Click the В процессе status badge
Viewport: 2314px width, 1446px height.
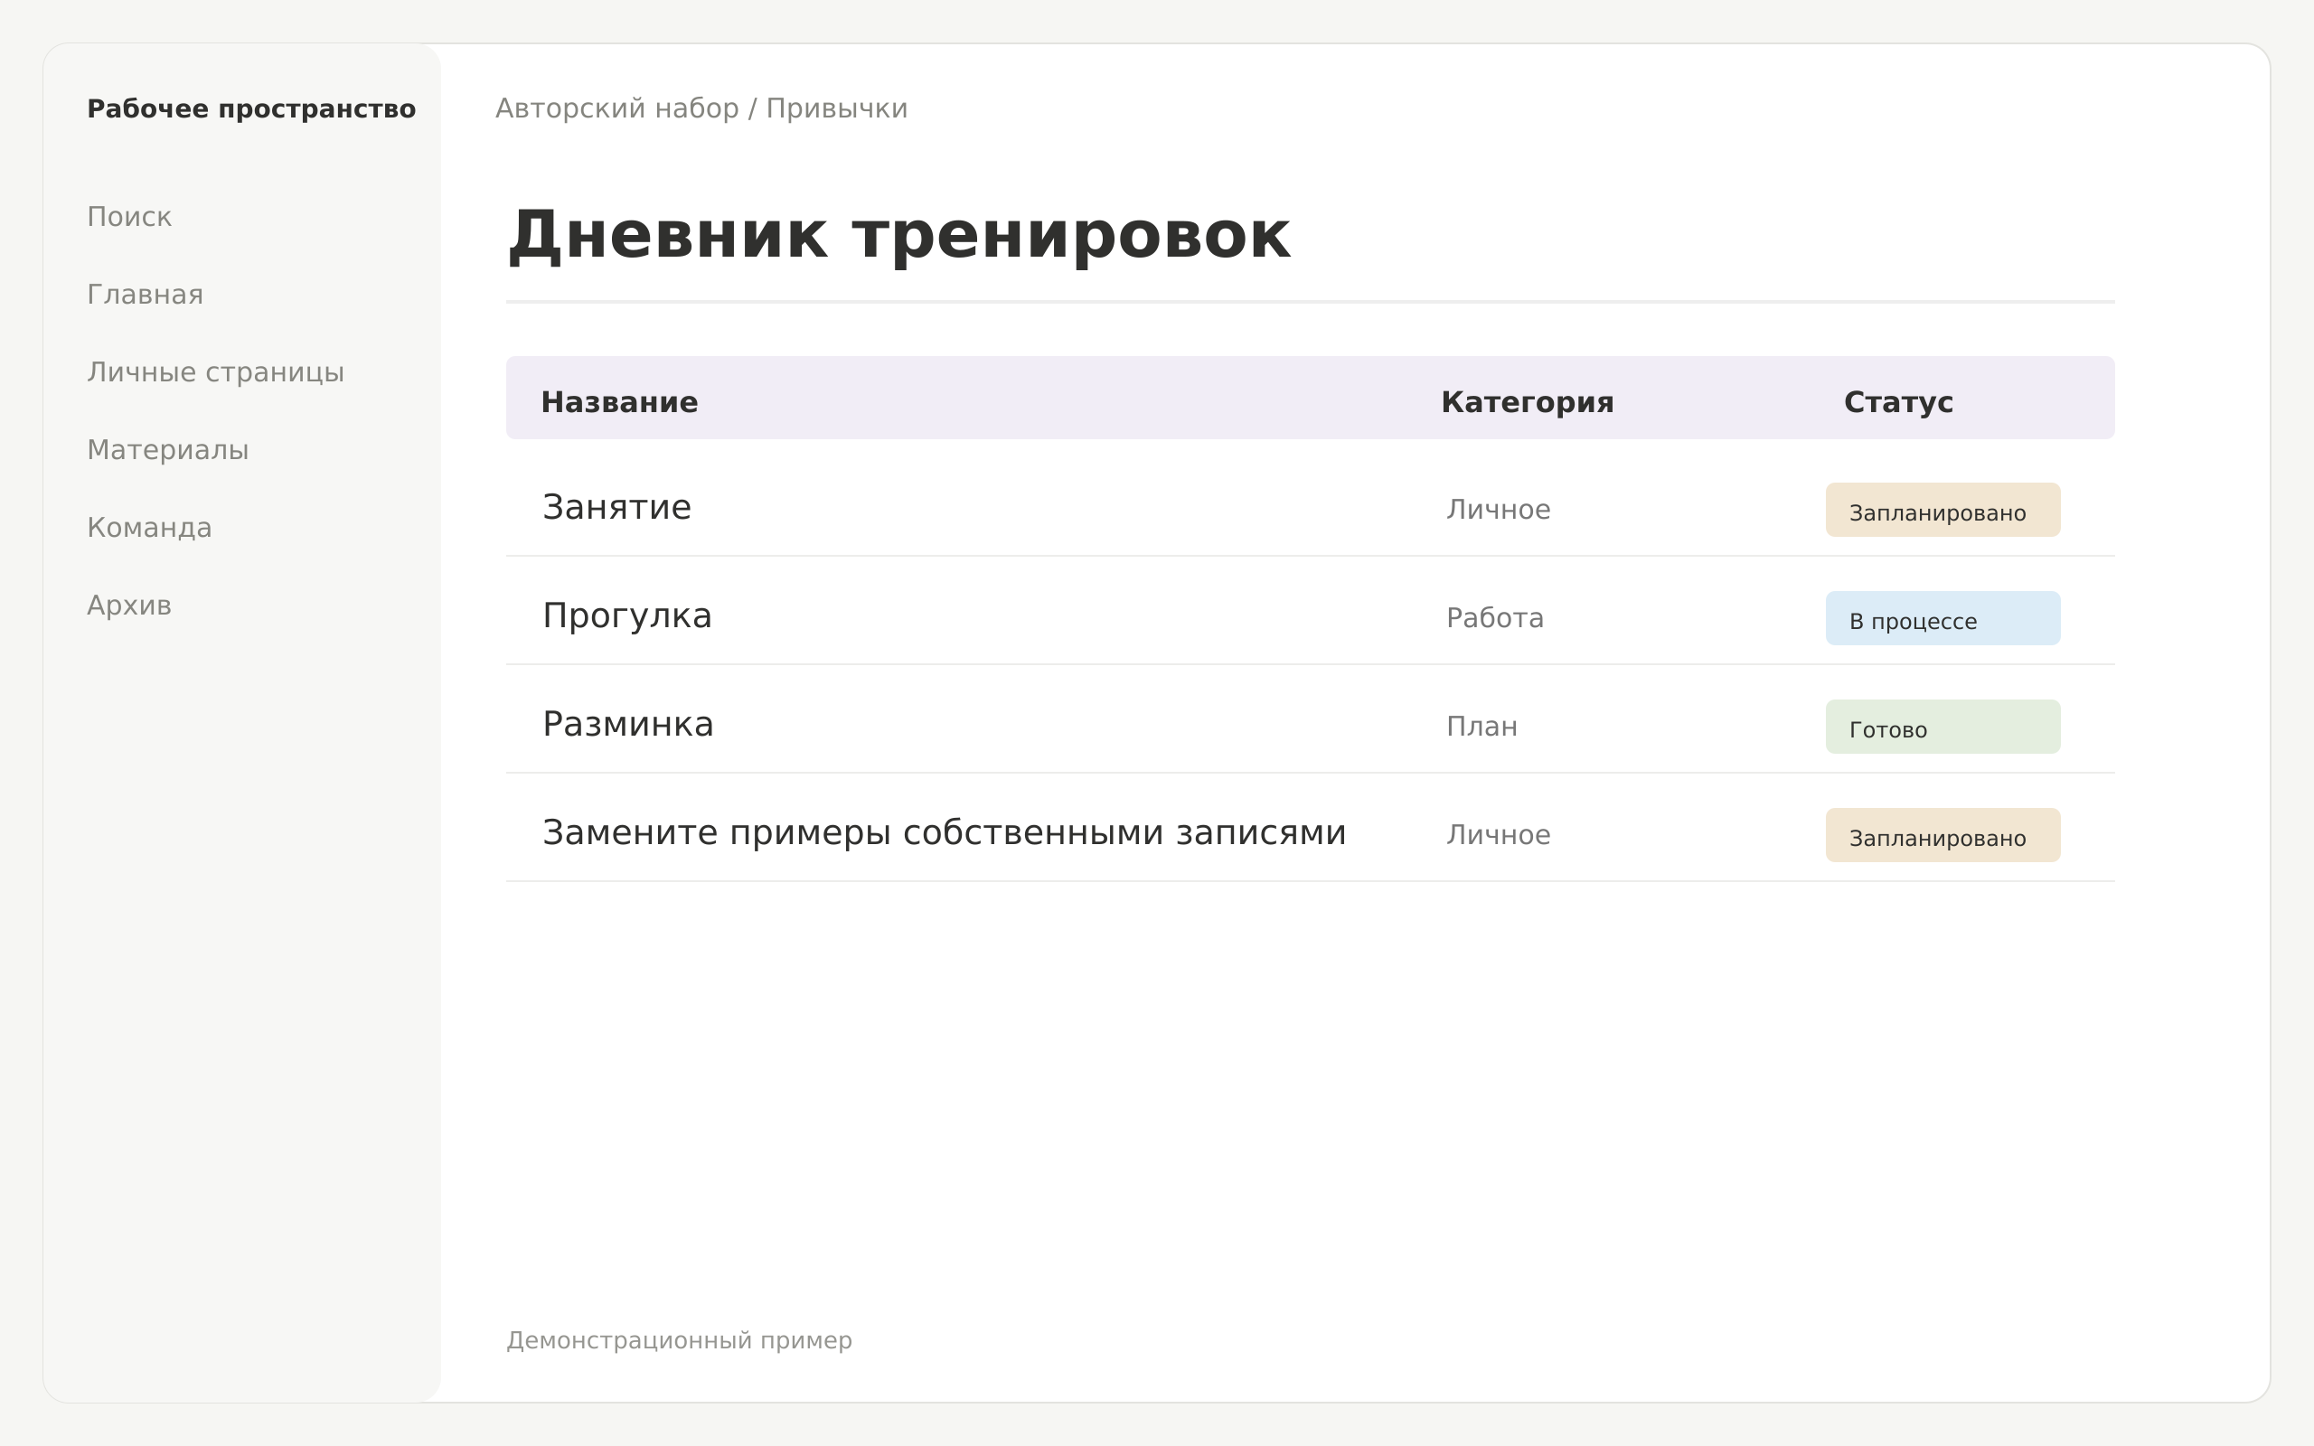pyautogui.click(x=1943, y=618)
